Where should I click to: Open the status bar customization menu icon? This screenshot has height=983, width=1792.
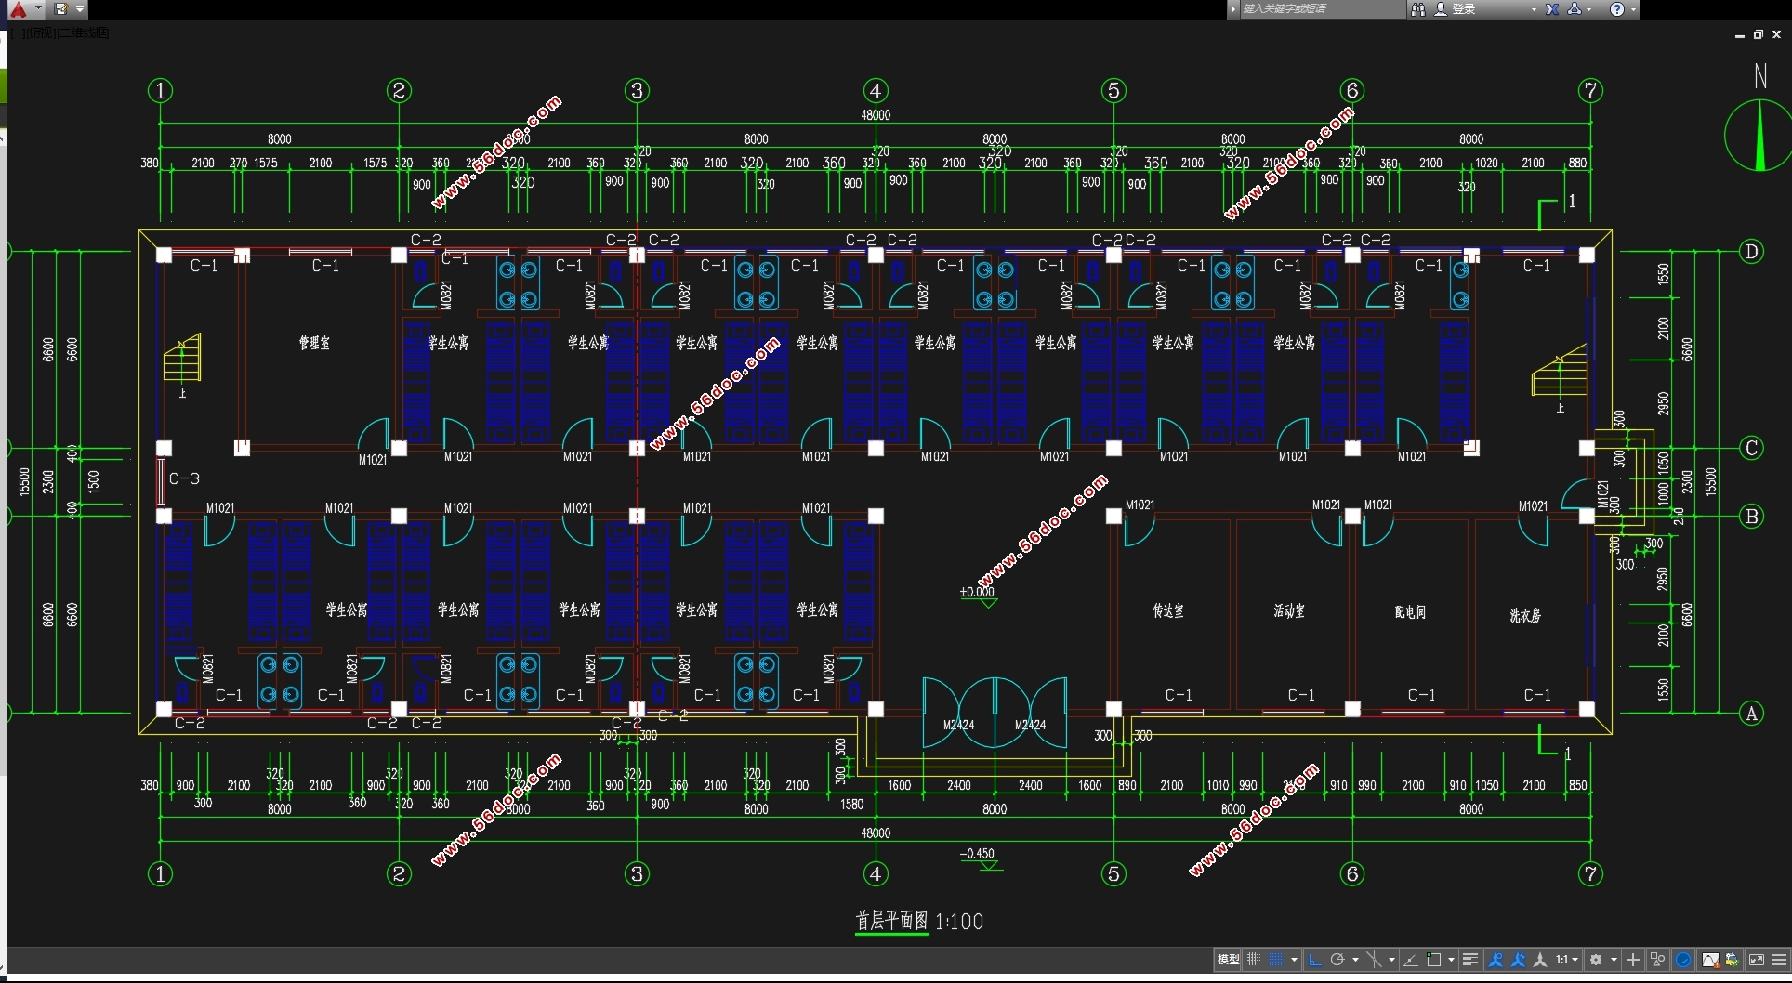point(1780,960)
